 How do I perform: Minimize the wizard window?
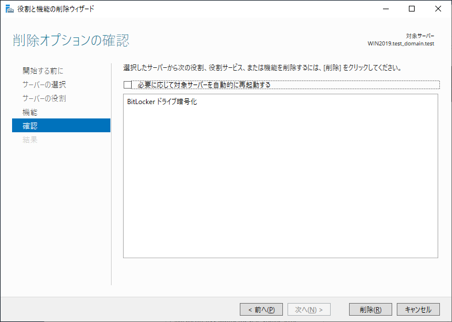click(x=386, y=9)
